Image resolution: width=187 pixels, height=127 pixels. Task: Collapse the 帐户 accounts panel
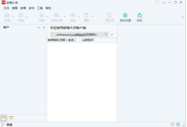[39, 28]
